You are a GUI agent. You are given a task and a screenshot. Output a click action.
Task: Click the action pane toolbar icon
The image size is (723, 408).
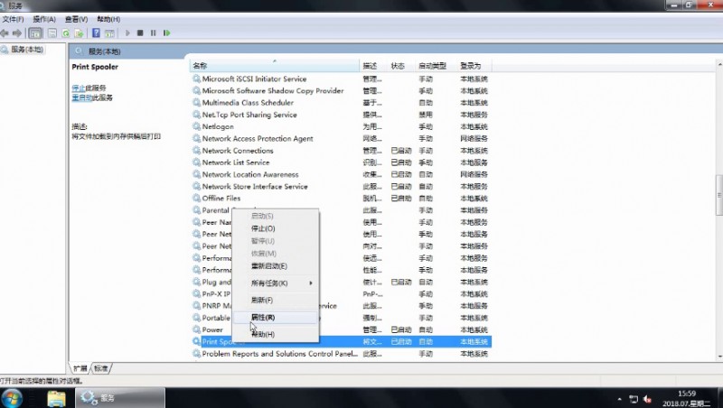point(109,33)
